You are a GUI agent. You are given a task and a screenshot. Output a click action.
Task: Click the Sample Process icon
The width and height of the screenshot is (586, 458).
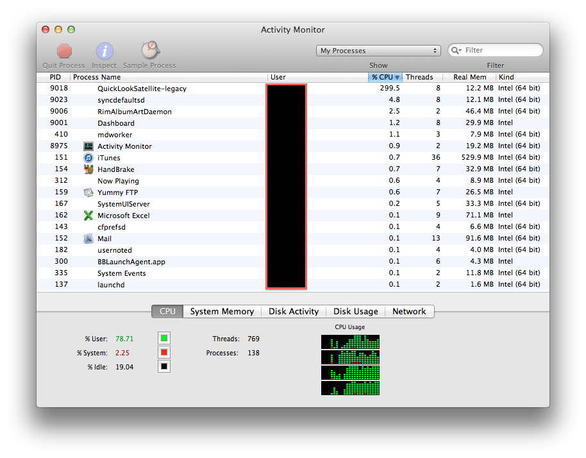pyautogui.click(x=150, y=51)
